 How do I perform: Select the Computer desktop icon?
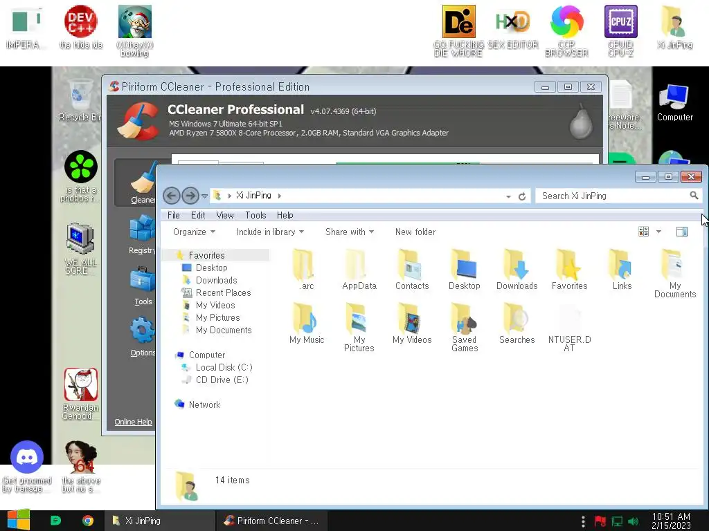(674, 102)
